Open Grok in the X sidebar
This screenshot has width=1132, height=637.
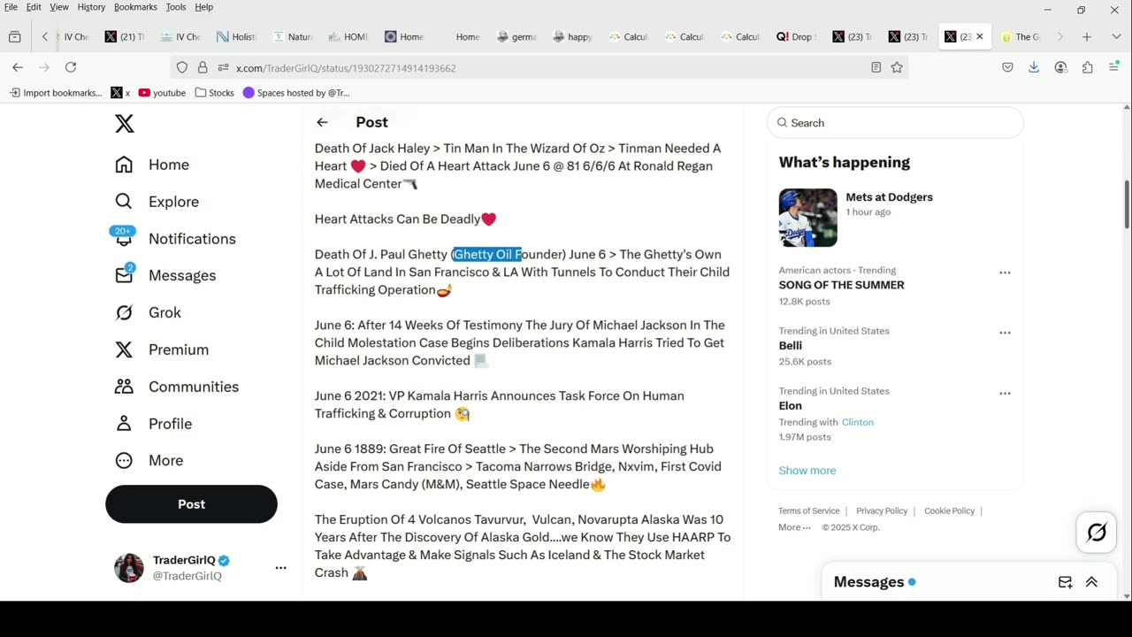click(x=148, y=312)
